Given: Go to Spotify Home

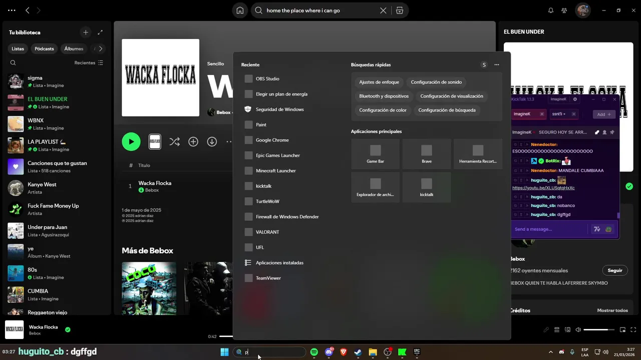Looking at the screenshot, I should coord(240,10).
